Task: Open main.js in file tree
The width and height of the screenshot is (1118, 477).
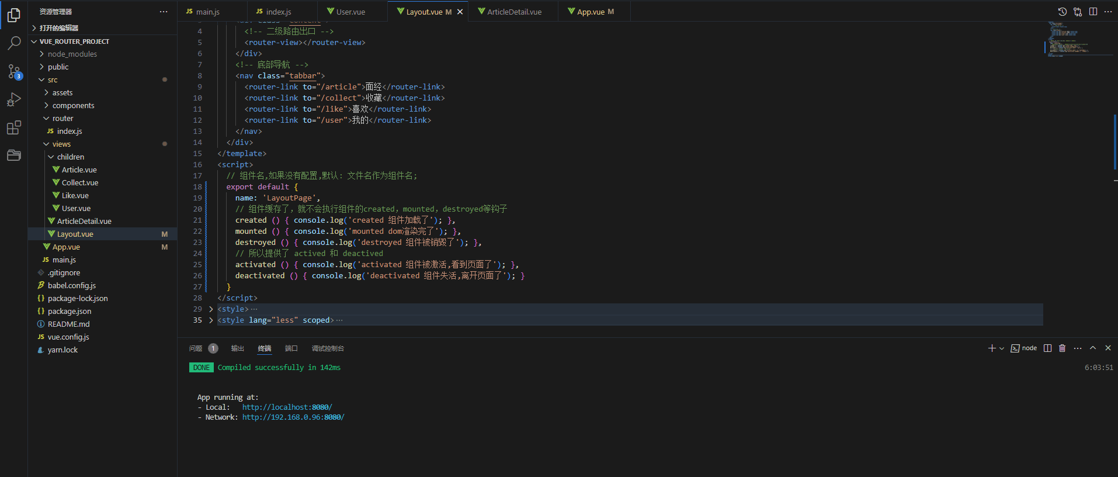Action: (x=103, y=260)
